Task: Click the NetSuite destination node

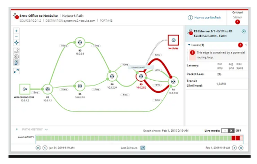Action: coord(173,40)
